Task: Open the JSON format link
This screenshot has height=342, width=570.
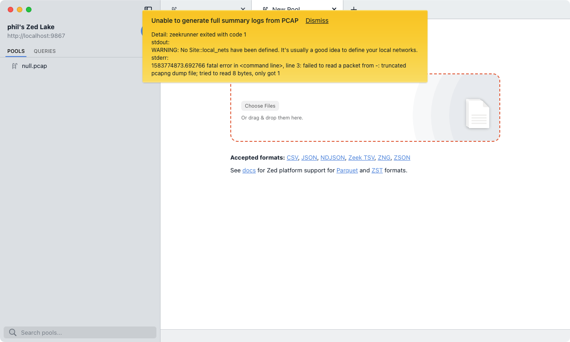Action: (x=309, y=158)
